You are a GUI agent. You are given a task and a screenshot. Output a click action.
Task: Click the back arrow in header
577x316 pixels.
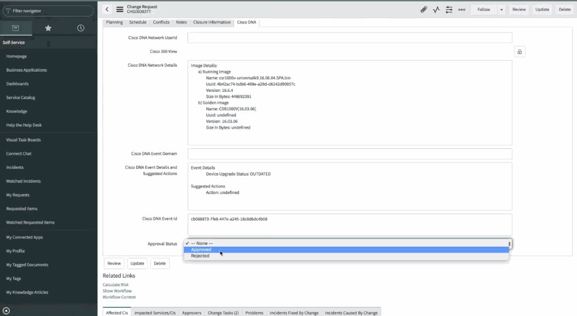107,9
